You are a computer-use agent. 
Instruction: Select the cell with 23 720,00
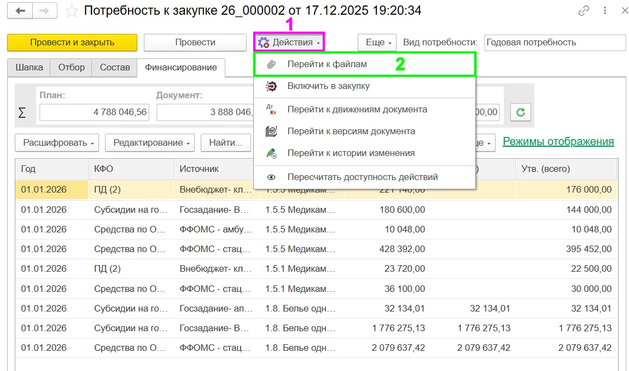(387, 268)
